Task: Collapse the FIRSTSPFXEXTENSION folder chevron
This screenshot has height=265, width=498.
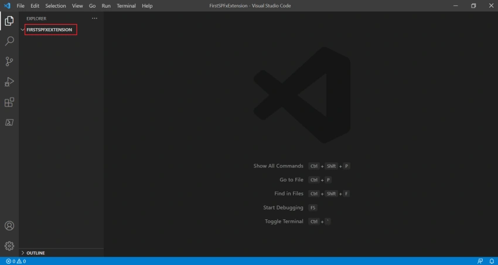Action: pos(22,29)
